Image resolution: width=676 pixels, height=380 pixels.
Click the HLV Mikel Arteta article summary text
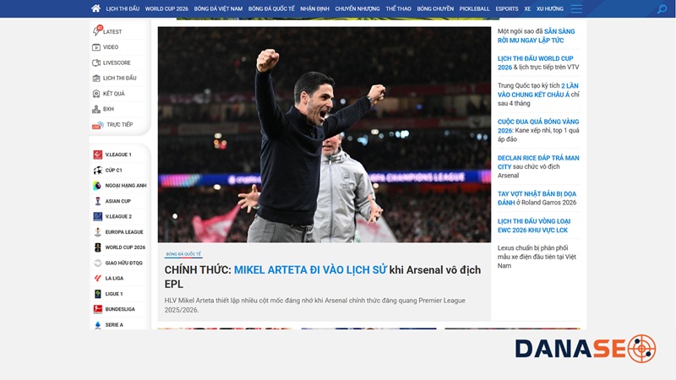tap(314, 305)
